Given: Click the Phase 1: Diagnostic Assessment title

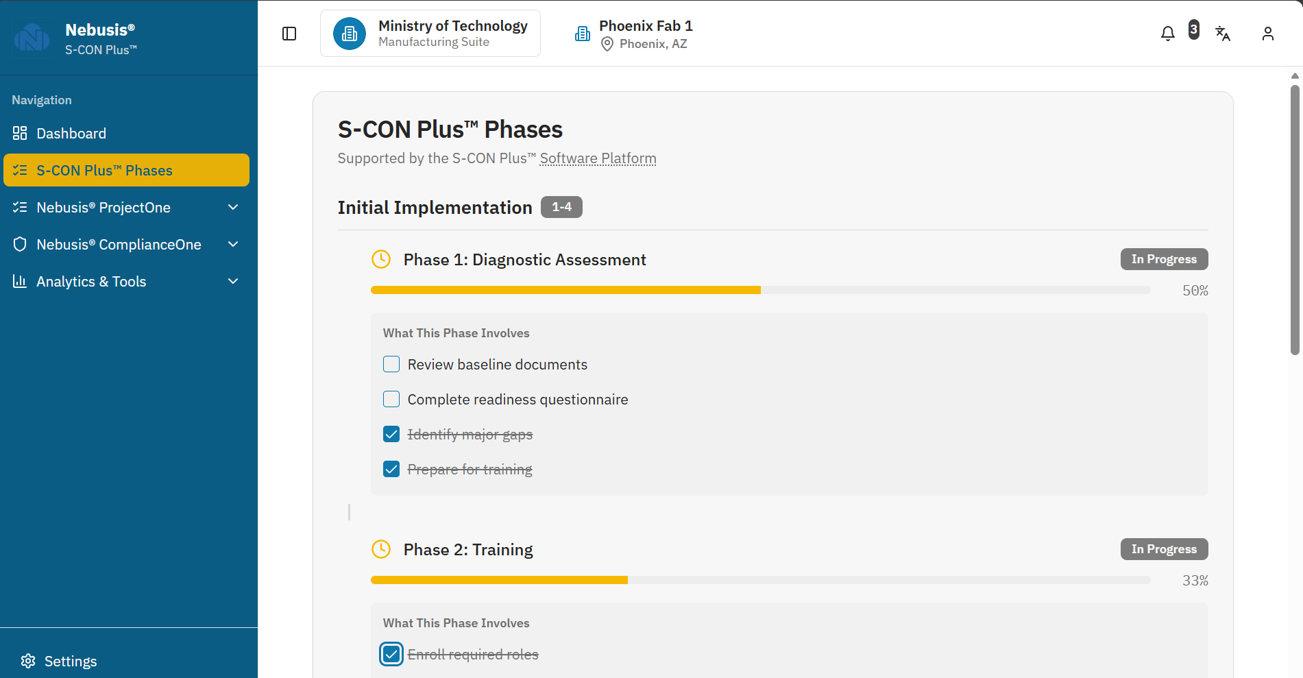Looking at the screenshot, I should pyautogui.click(x=524, y=260).
